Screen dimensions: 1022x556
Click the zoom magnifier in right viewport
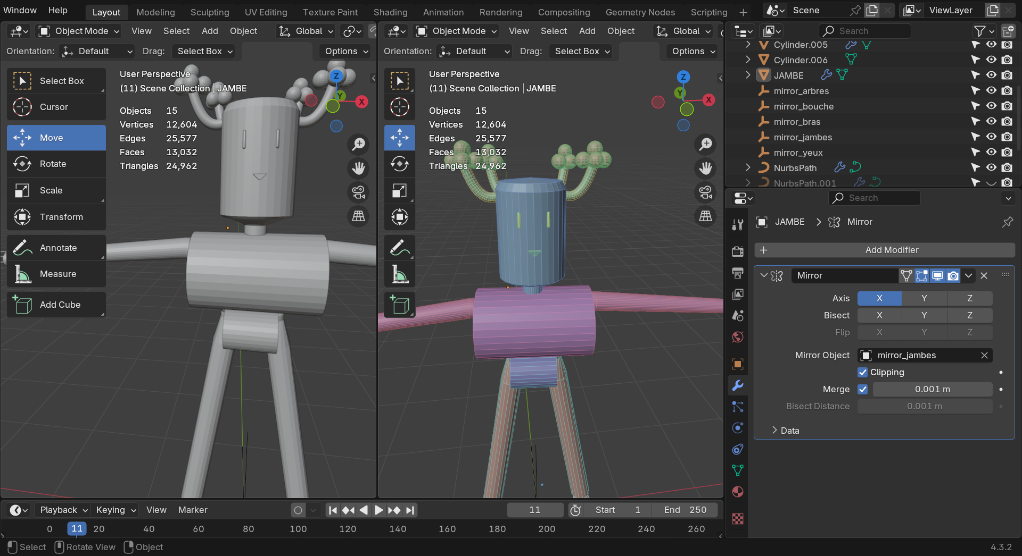705,144
